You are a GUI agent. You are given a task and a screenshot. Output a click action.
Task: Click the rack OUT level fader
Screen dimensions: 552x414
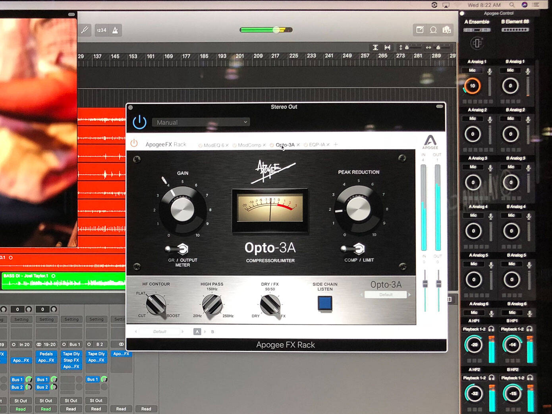[438, 284]
